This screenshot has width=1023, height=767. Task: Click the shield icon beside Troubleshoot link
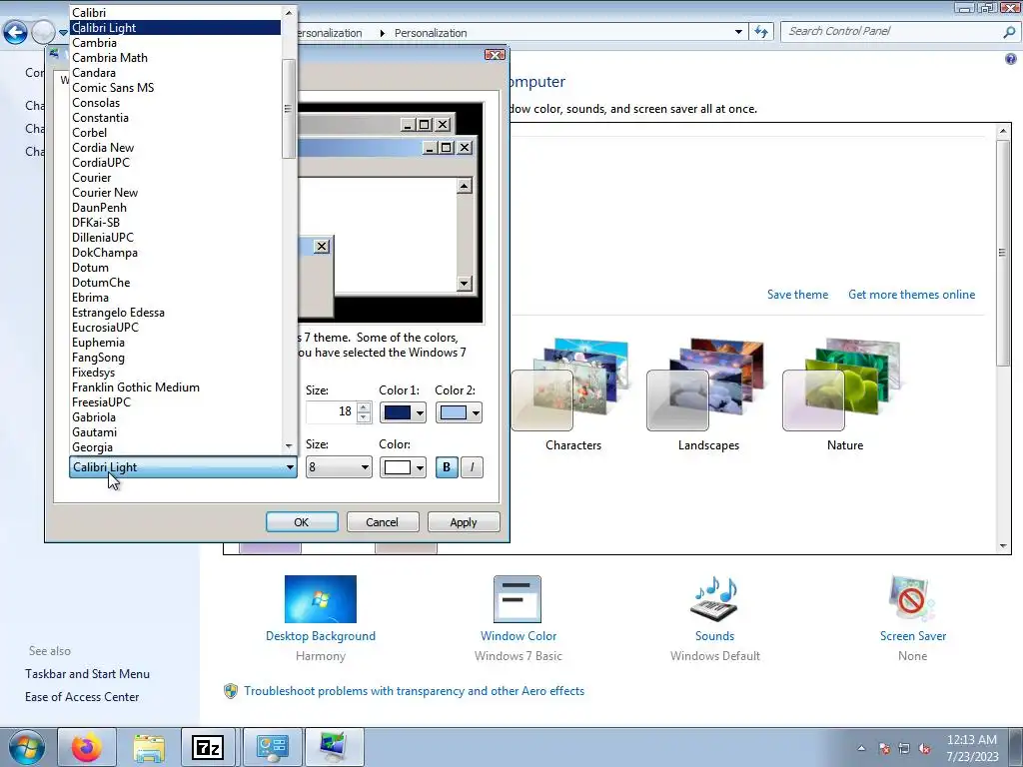pos(231,691)
